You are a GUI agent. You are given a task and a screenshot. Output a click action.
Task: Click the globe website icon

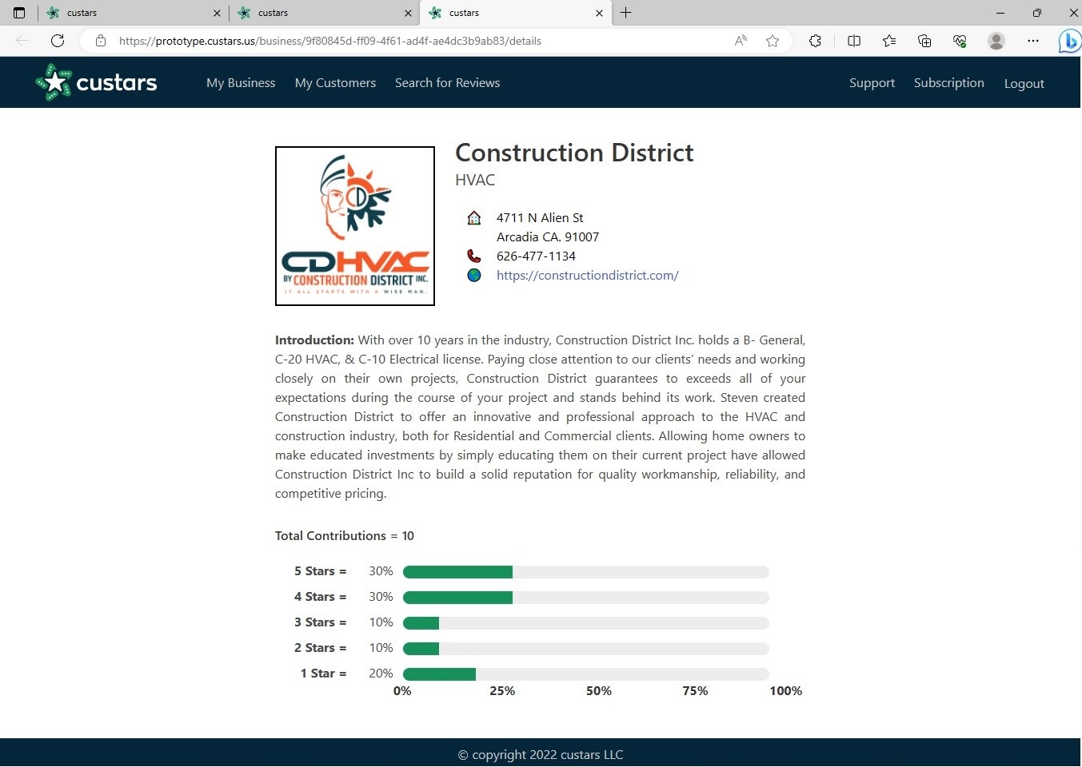point(474,276)
